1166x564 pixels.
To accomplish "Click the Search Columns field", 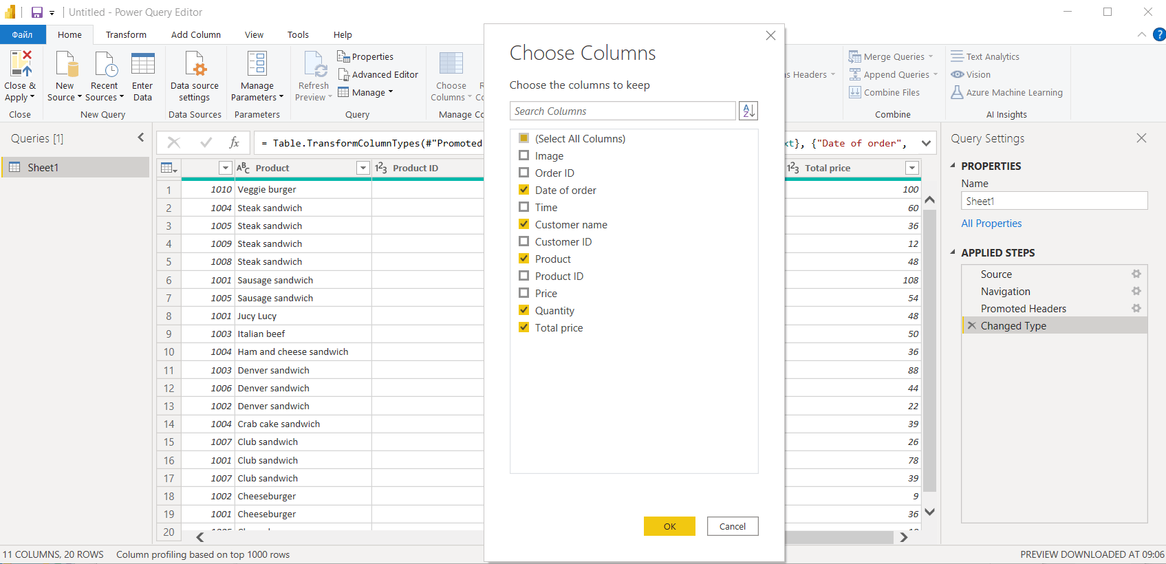I will click(623, 111).
